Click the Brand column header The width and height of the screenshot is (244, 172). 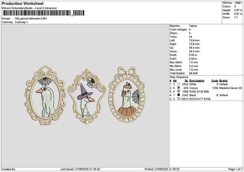click(x=223, y=81)
